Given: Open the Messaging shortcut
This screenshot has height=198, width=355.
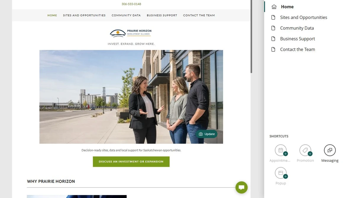Looking at the screenshot, I should tap(330, 150).
